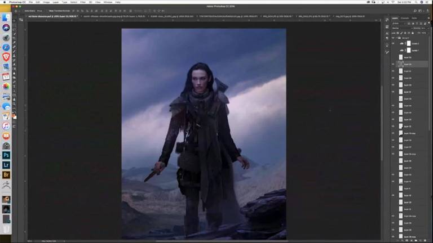Click the zoom percentage field in status bar
The height and width of the screenshot is (243, 433).
[x=30, y=241]
